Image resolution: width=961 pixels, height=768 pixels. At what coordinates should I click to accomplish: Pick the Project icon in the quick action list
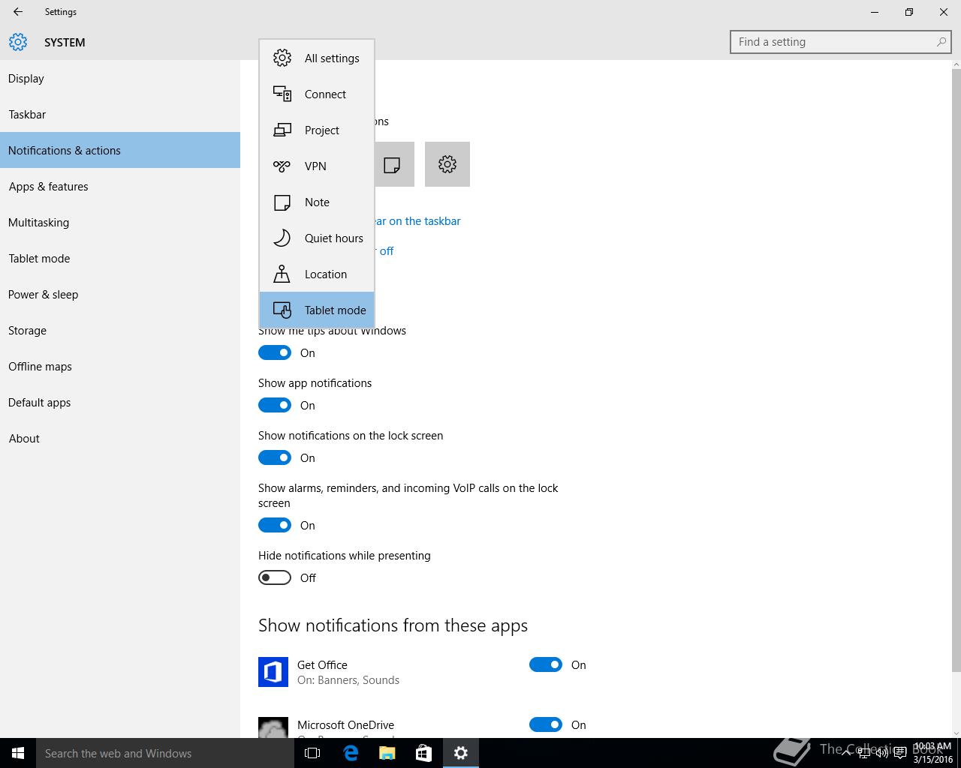click(282, 130)
